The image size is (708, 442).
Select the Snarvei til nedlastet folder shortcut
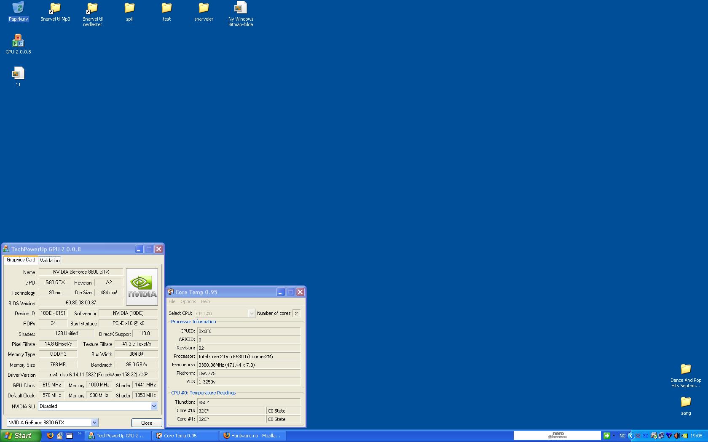(92, 15)
